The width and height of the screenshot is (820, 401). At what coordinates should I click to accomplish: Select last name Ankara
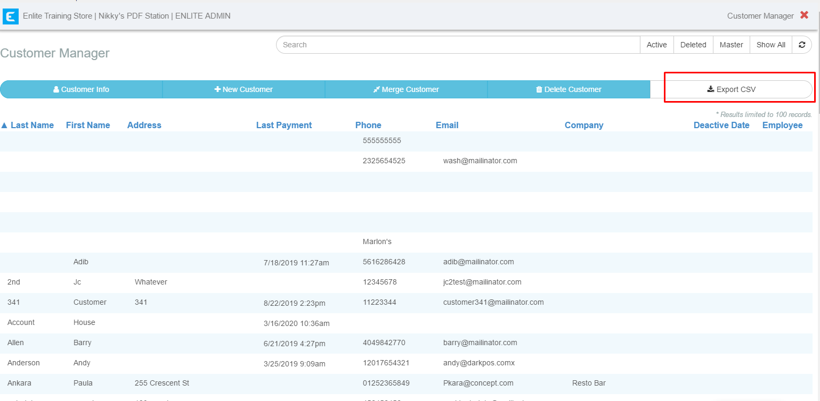coord(20,383)
